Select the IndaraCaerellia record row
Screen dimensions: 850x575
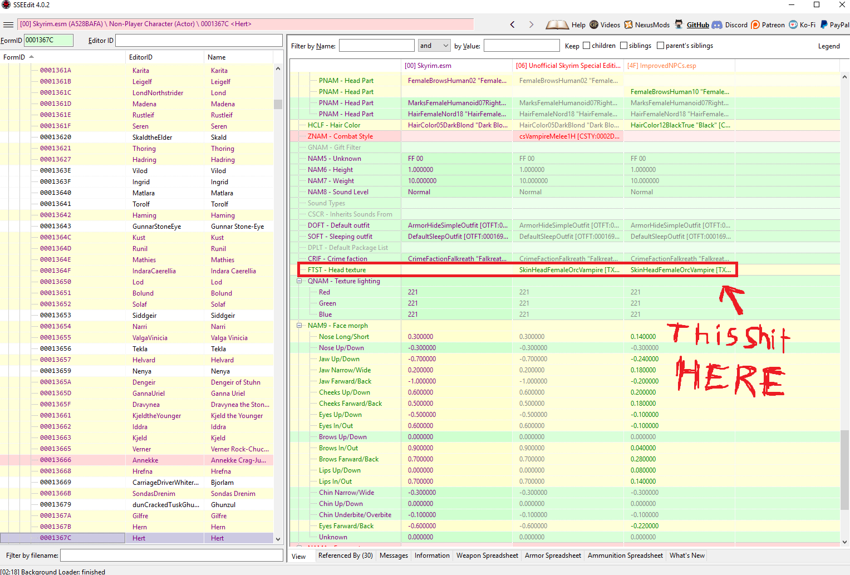136,271
